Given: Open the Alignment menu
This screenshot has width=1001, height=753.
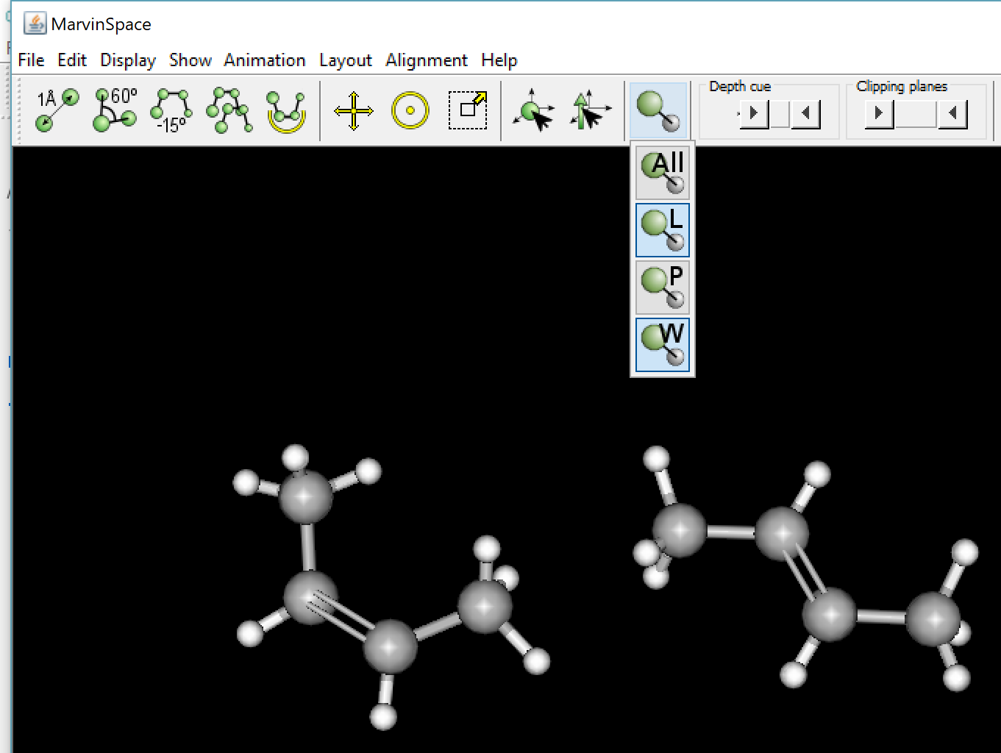Looking at the screenshot, I should click(427, 60).
